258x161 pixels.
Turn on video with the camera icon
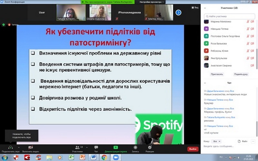pyautogui.click(x=31, y=147)
